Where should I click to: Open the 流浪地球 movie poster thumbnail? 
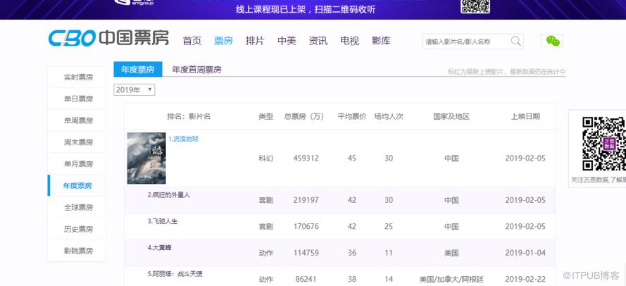tap(146, 158)
